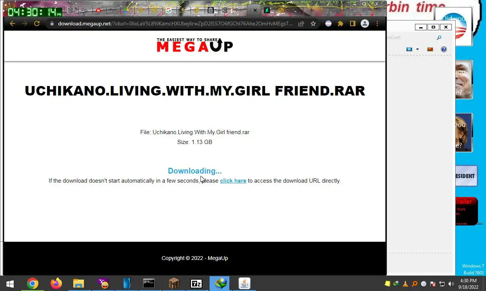Click the blue view icon in background window
This screenshot has width=486, height=291.
pyautogui.click(x=409, y=49)
